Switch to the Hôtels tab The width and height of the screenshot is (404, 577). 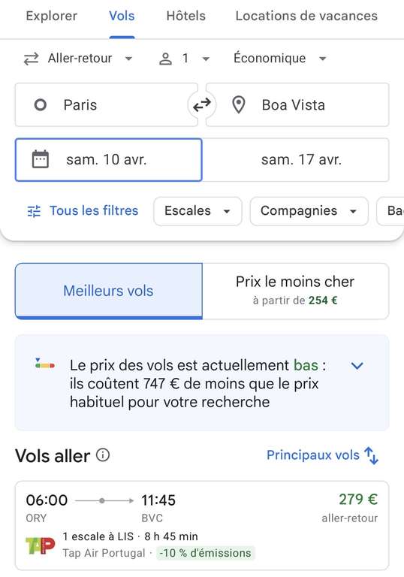pos(185,17)
